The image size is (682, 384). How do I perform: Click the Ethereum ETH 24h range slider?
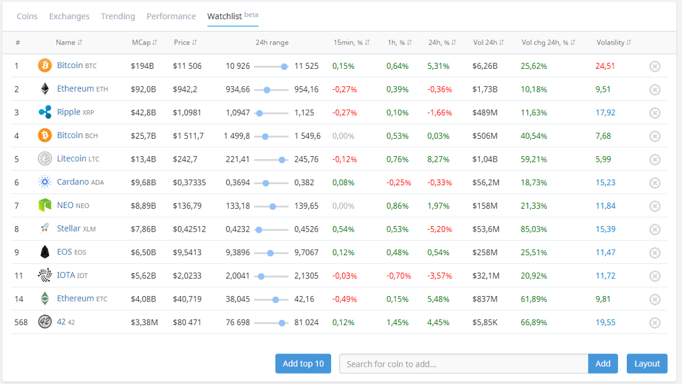click(271, 90)
